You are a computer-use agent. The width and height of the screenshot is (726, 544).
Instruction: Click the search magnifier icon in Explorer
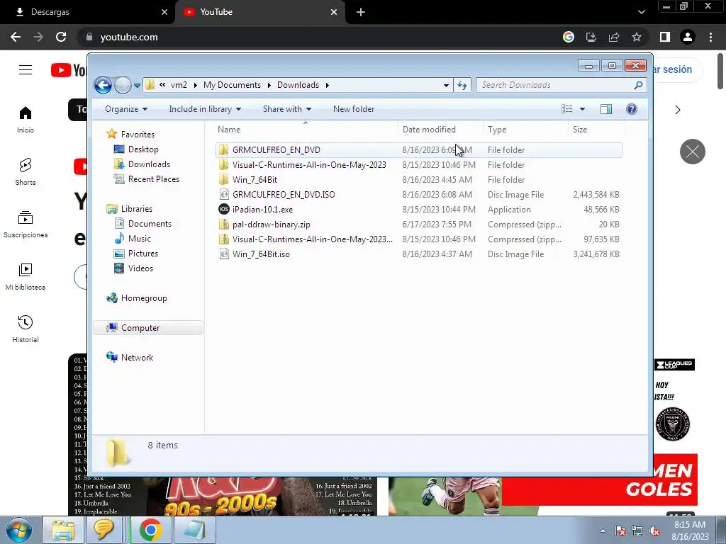pos(638,85)
